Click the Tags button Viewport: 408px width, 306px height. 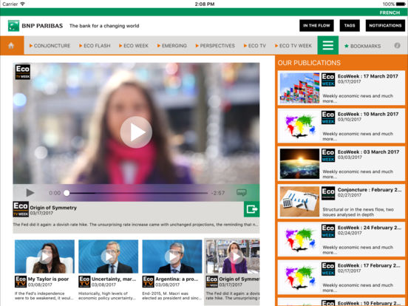click(350, 25)
